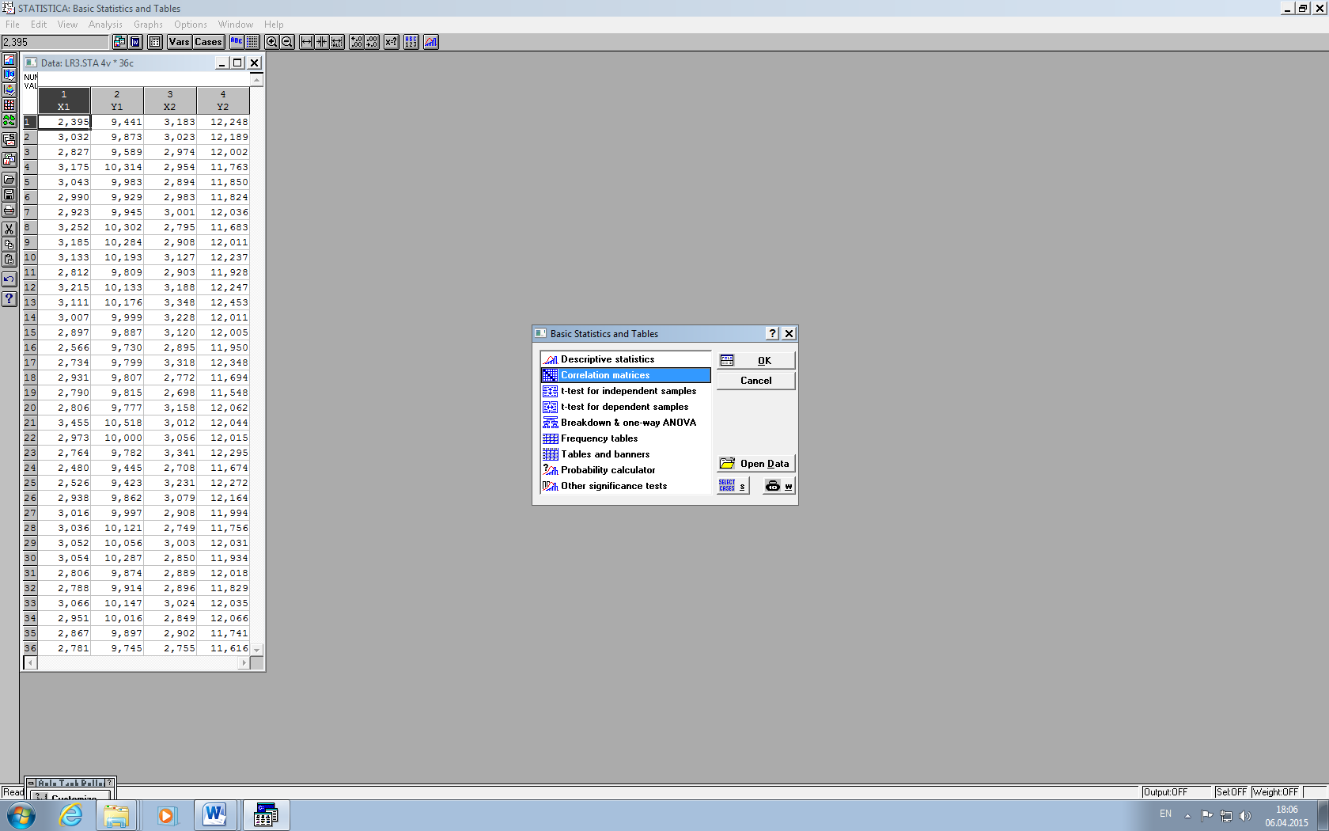Open the Analysis menu
The image size is (1329, 831).
105,25
